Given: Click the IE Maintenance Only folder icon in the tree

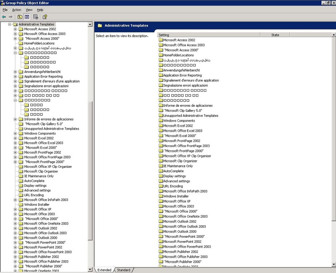Looking at the screenshot, I should click(21, 176).
